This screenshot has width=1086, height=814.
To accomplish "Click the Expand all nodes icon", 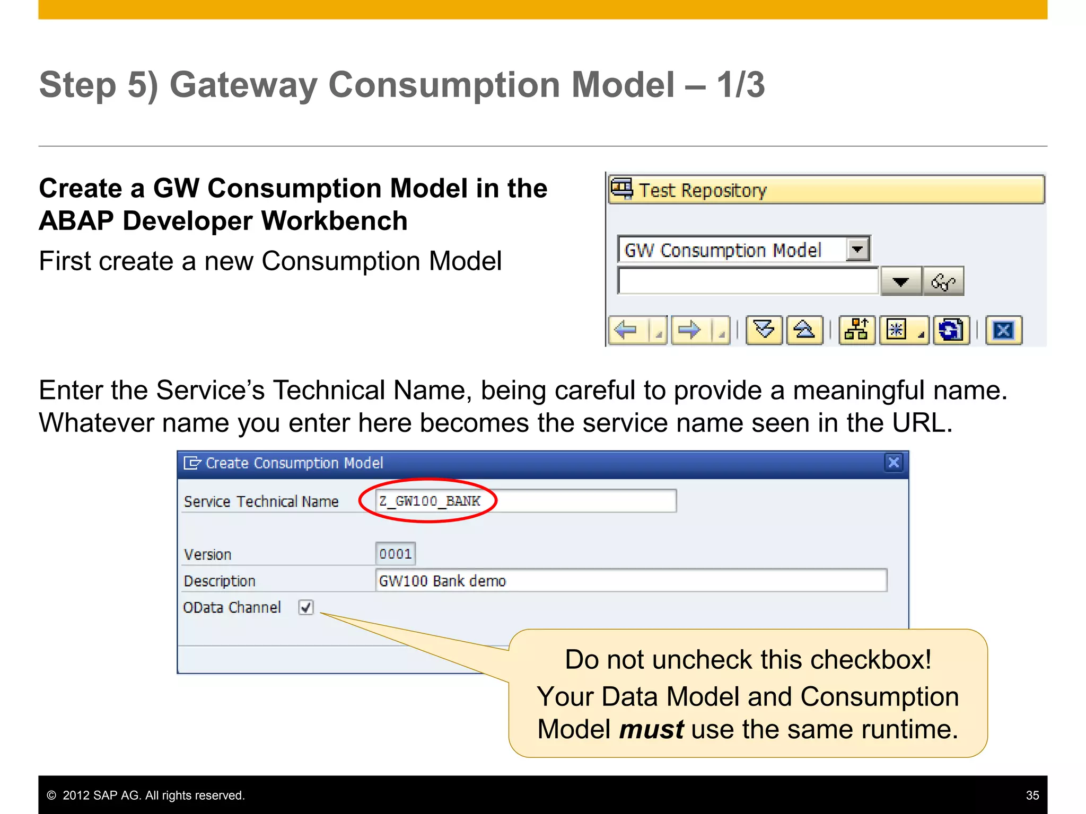I will tap(764, 330).
